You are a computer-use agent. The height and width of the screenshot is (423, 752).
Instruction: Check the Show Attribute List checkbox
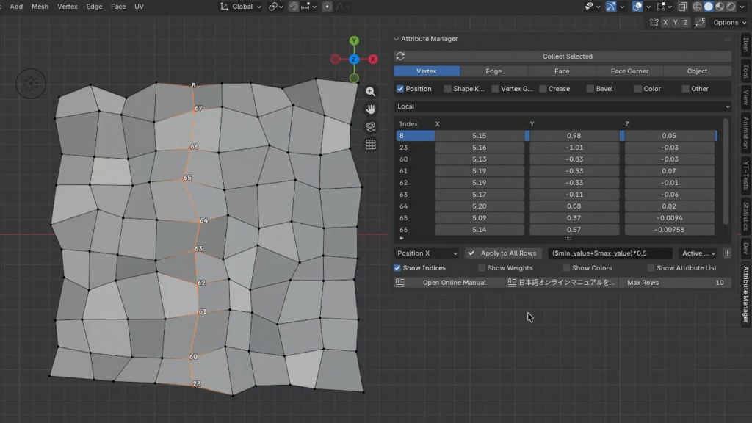[651, 268]
